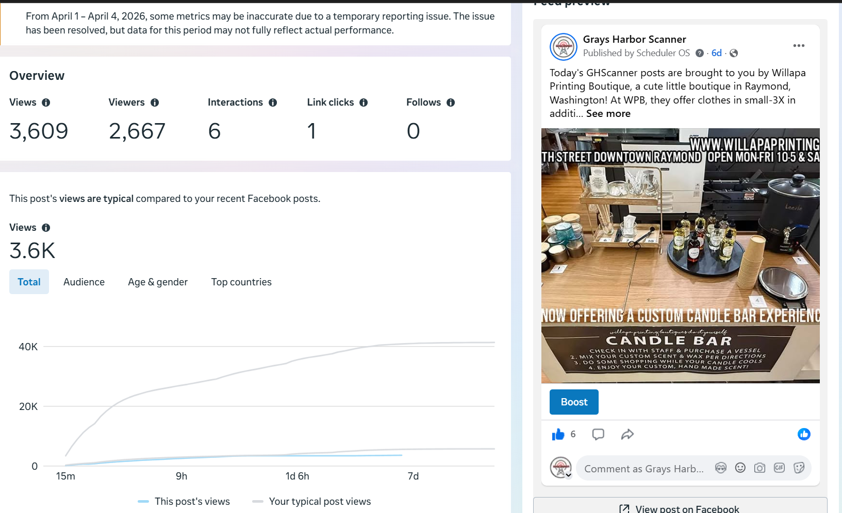The height and width of the screenshot is (513, 842).
Task: Click the info icon next to Views overview
Action: pos(46,102)
